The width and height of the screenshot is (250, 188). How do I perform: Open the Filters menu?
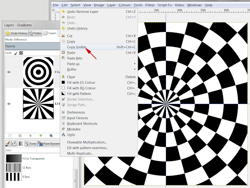[x=150, y=5]
